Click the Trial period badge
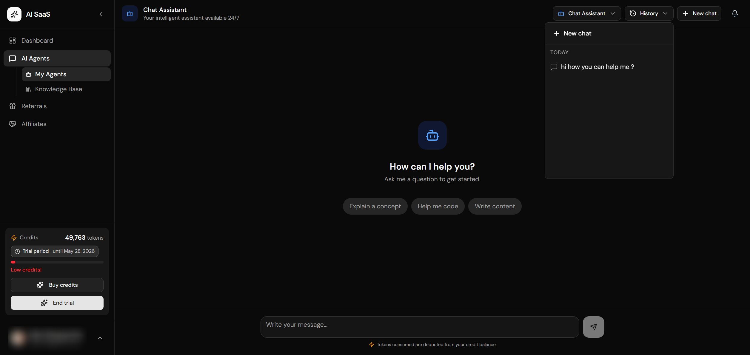The image size is (750, 355). point(55,251)
